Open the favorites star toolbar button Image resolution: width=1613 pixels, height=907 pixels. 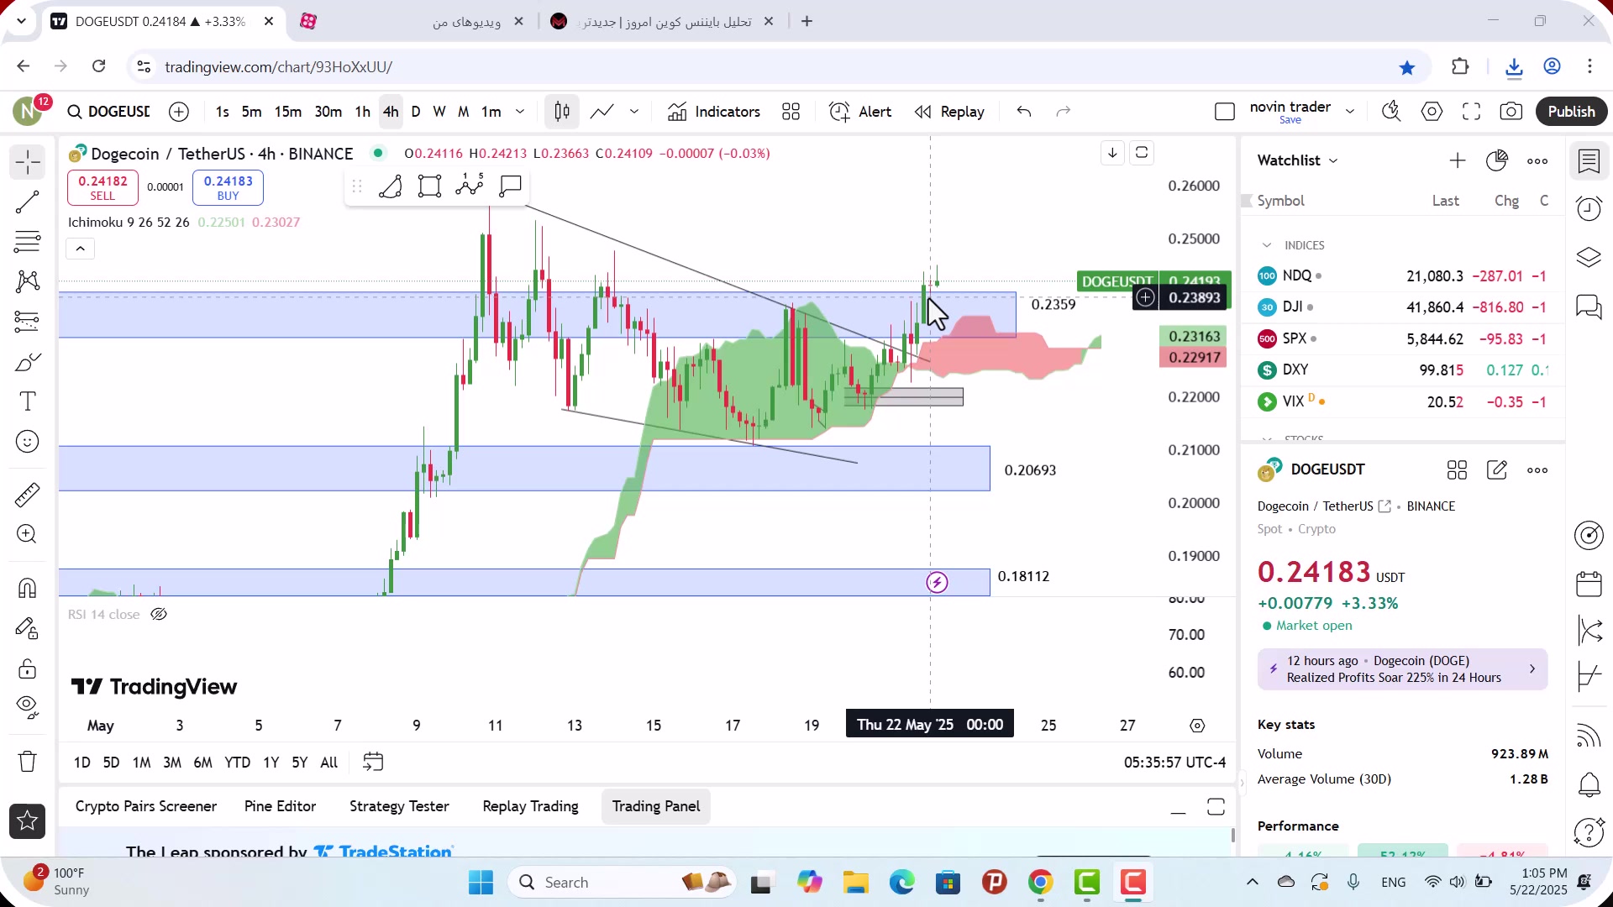coord(28,821)
